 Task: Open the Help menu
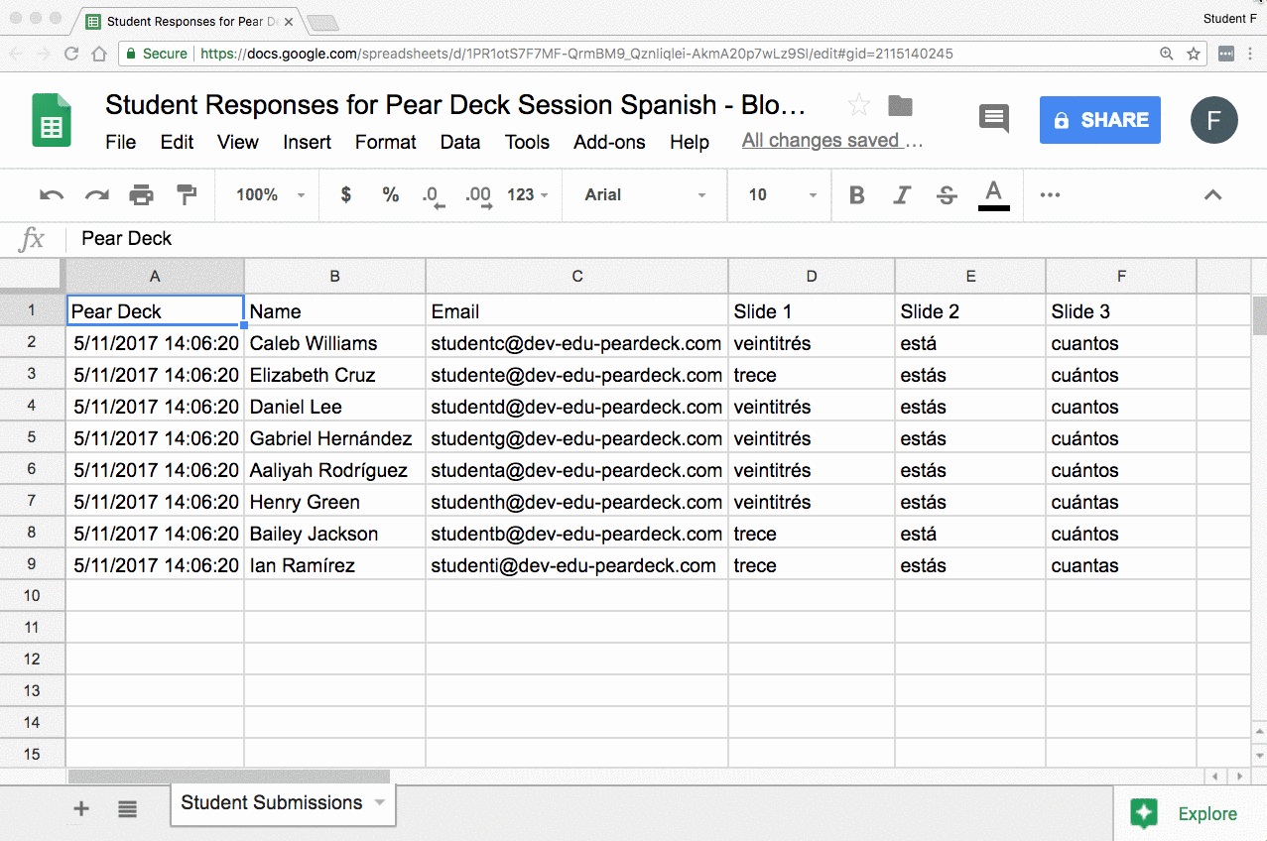click(690, 142)
